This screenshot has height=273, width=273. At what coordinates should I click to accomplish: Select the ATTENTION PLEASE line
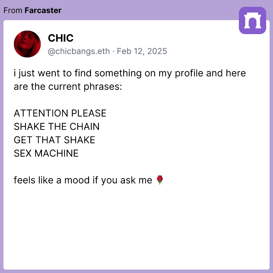tap(60, 113)
